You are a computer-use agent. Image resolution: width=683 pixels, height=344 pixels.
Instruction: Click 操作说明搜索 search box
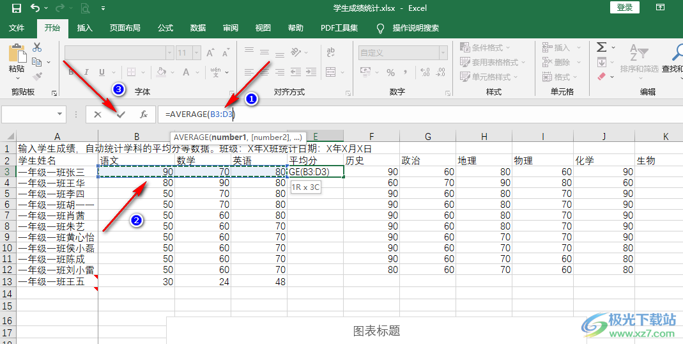point(415,28)
